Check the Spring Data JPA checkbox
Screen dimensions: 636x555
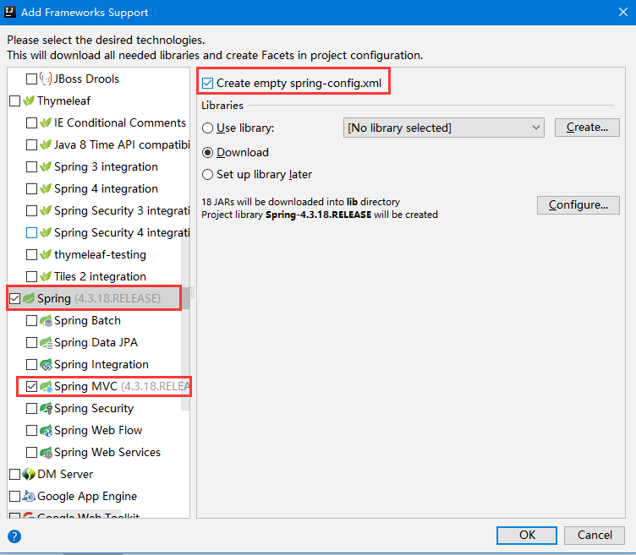[31, 342]
